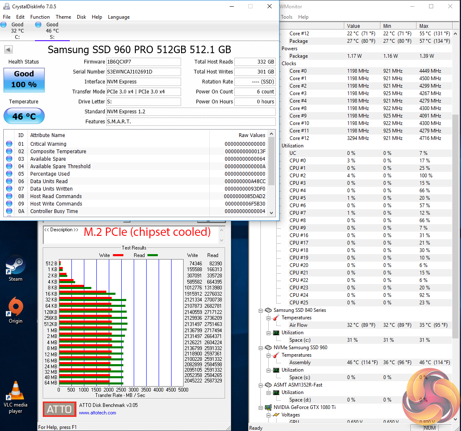The image size is (461, 431).
Task: Open the VLC media player shortcut
Action: click(15, 397)
